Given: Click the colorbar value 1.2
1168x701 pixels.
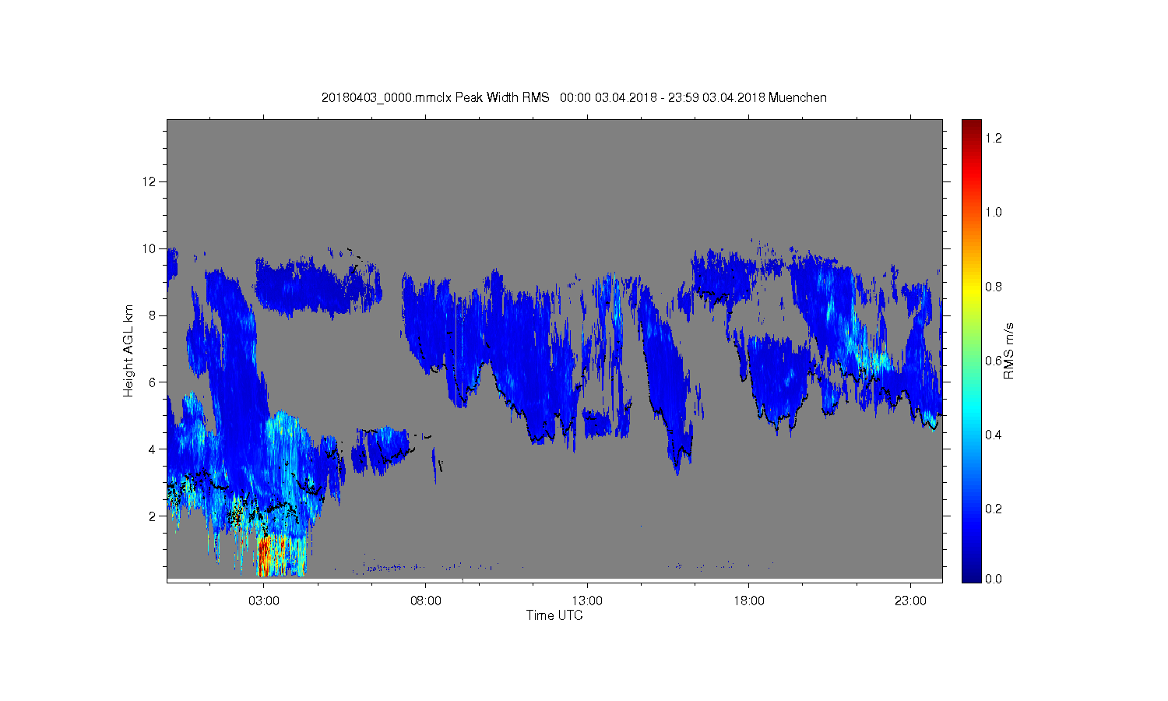Looking at the screenshot, I should tap(993, 138).
